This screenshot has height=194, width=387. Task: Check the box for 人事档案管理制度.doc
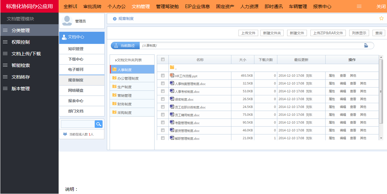click(163, 83)
